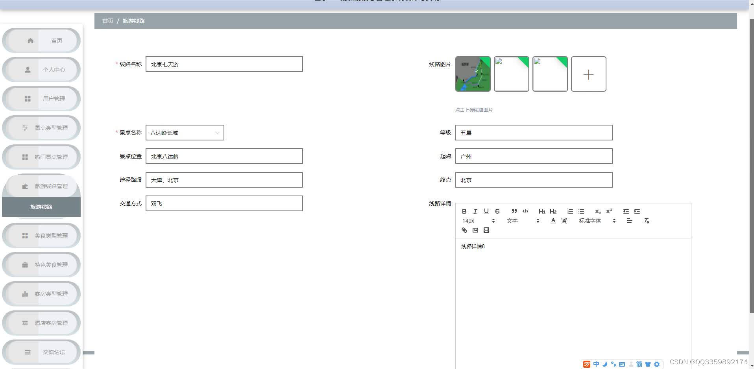Open the text background color picker

point(564,221)
